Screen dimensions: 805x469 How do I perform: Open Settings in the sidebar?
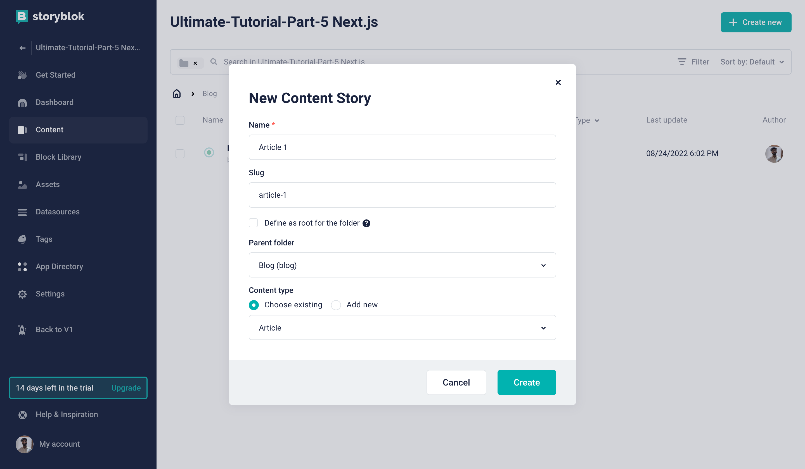coord(78,294)
